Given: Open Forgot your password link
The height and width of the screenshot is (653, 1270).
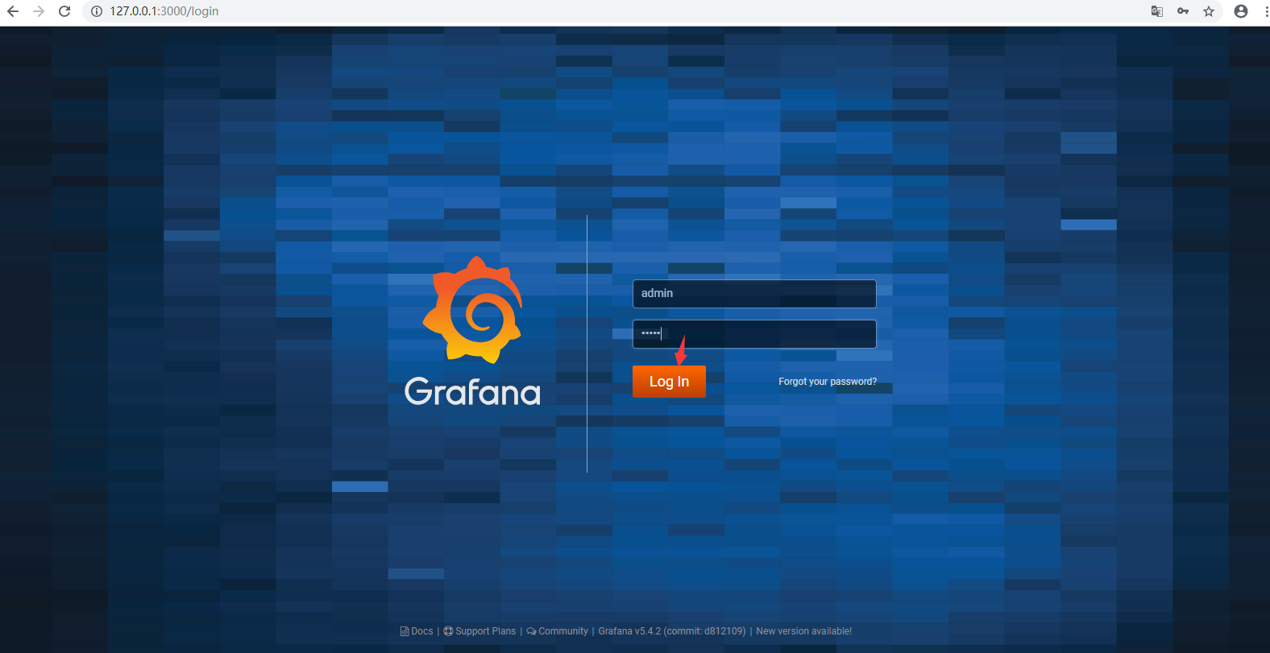Looking at the screenshot, I should click(x=828, y=382).
